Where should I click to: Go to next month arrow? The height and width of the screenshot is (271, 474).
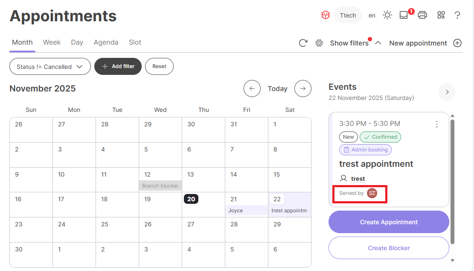click(303, 88)
